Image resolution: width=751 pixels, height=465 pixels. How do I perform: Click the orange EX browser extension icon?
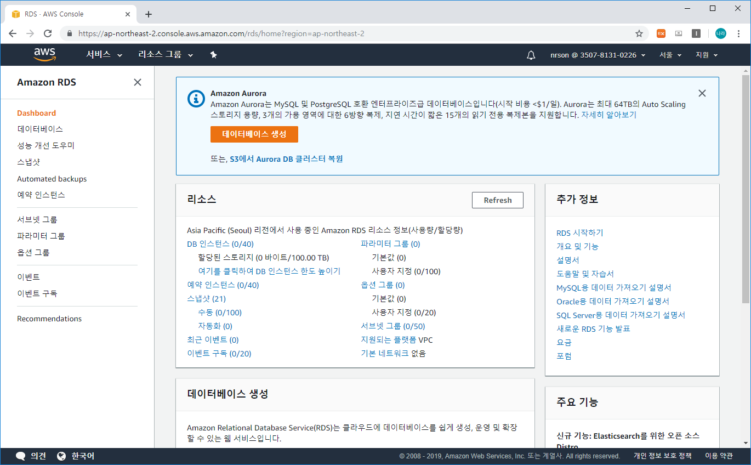tap(661, 33)
